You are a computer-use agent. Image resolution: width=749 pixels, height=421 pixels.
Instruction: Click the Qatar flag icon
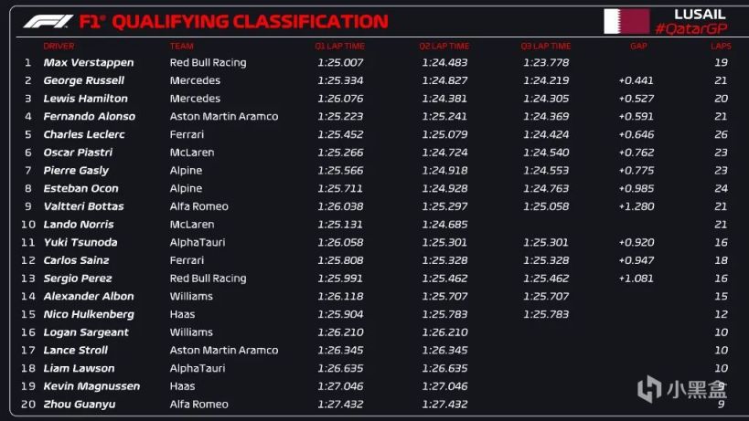pyautogui.click(x=626, y=21)
